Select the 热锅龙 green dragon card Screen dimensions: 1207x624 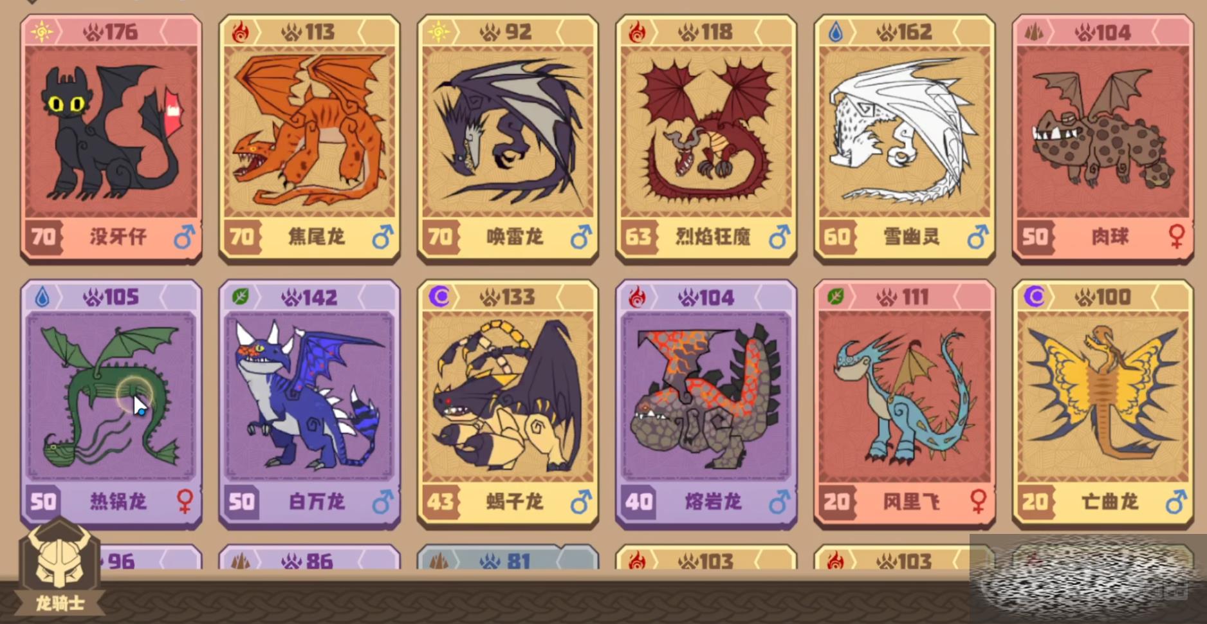click(111, 403)
